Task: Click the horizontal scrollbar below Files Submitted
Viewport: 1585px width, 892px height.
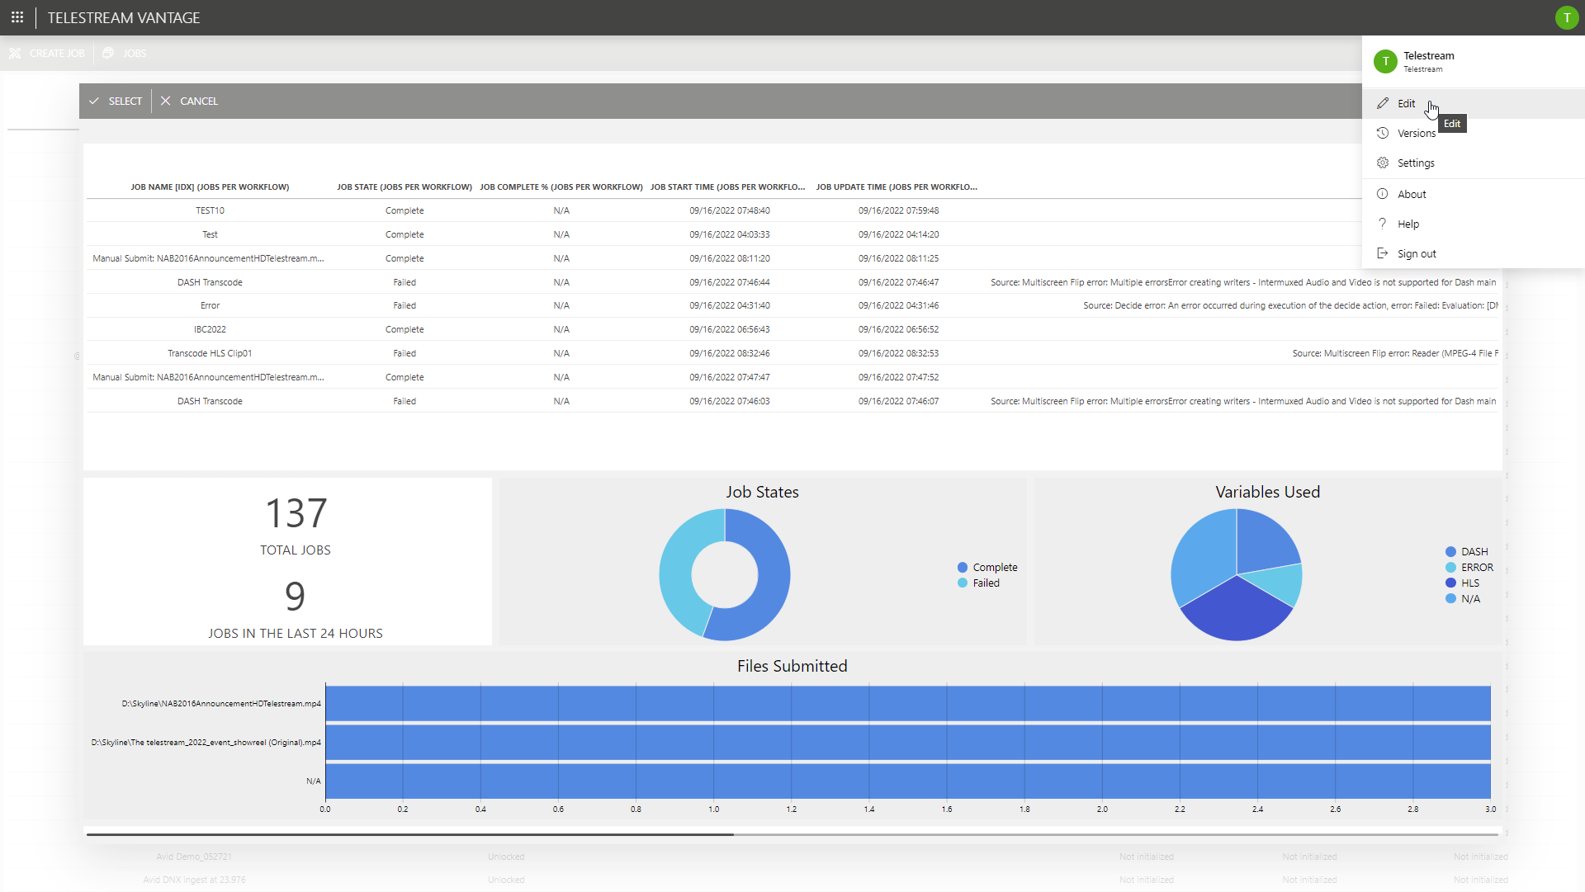Action: pyautogui.click(x=792, y=834)
